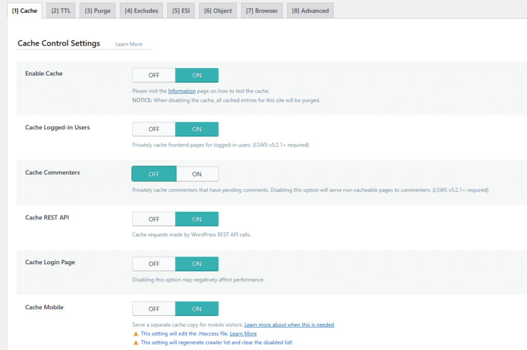Open the [6] Object tab
The width and height of the screenshot is (527, 350).
click(218, 11)
